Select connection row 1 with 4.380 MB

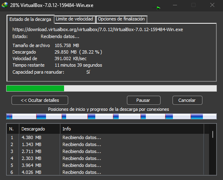pyautogui.click(x=105, y=137)
